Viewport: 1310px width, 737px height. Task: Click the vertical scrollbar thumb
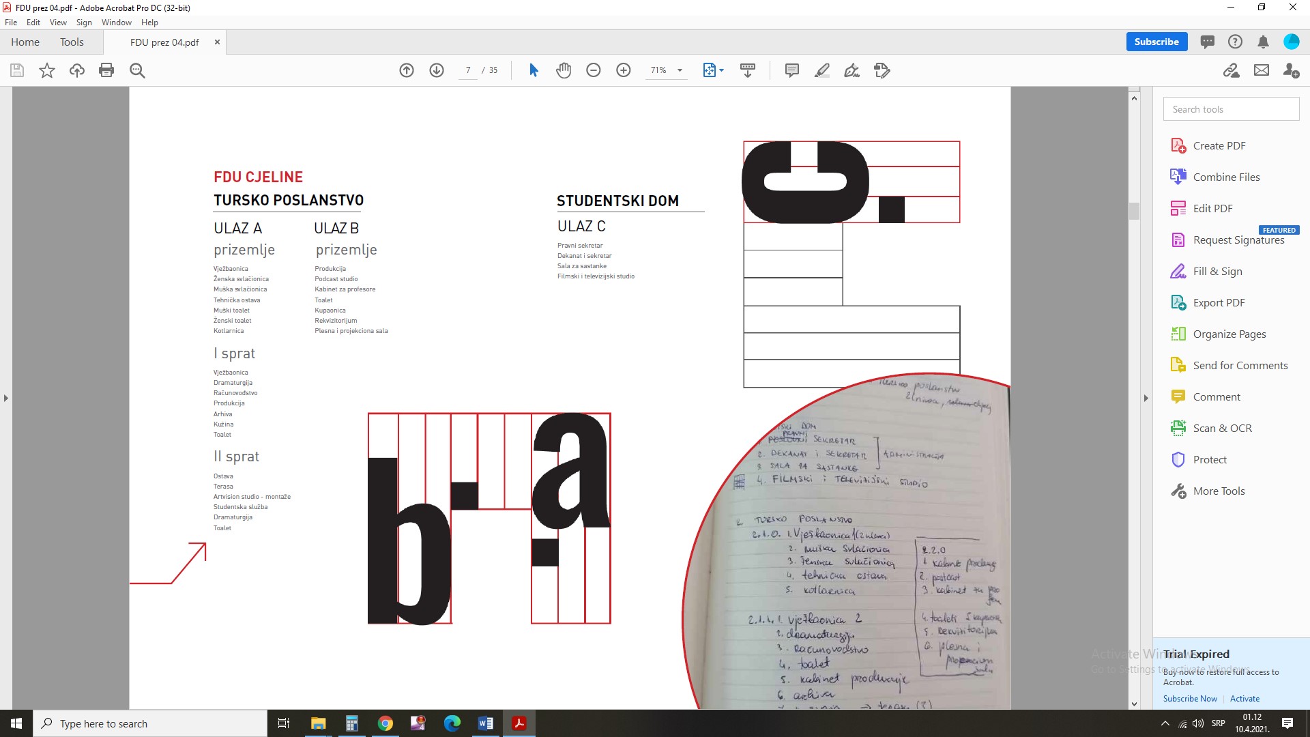tap(1134, 211)
